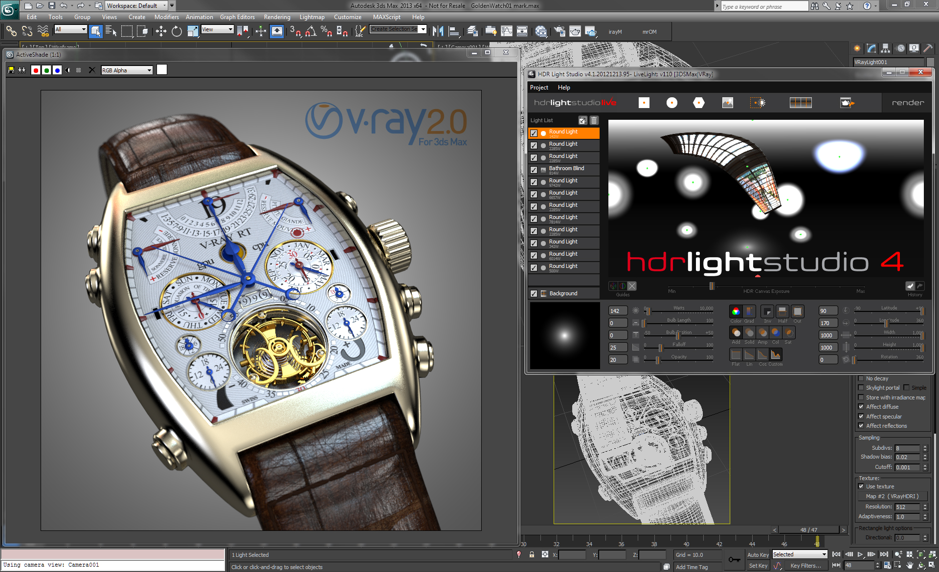Click the V-Ray render button in HDR Light Studio
Screen dimensions: 939x572
point(906,103)
